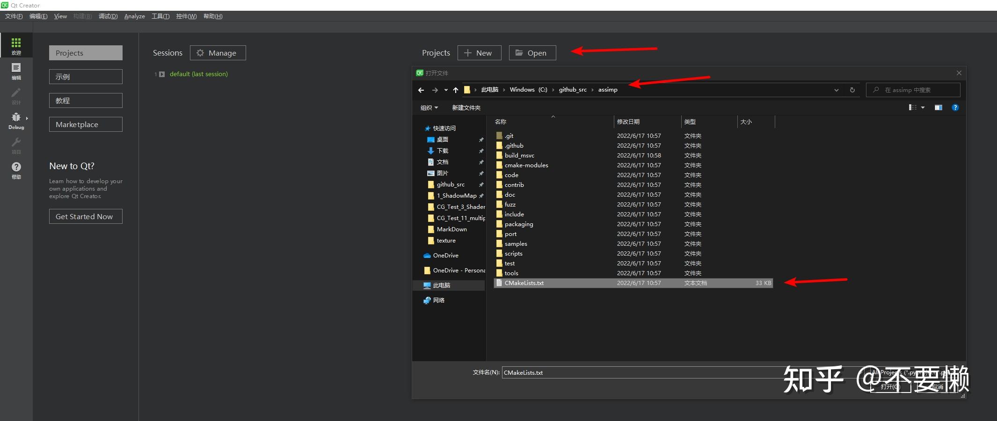Expand breadcrumb after github_src
The image size is (997, 421).
592,90
